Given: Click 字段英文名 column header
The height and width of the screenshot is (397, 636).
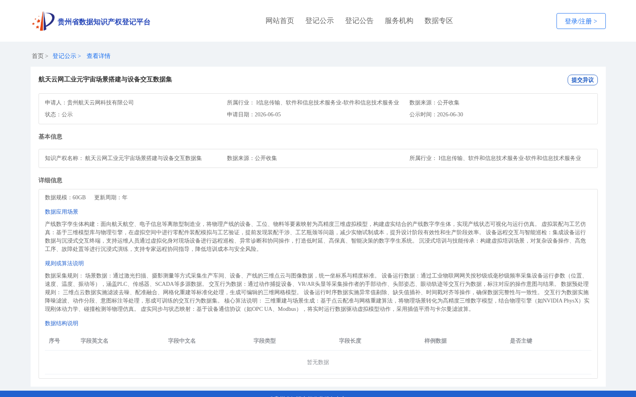Looking at the screenshot, I should [x=95, y=341].
